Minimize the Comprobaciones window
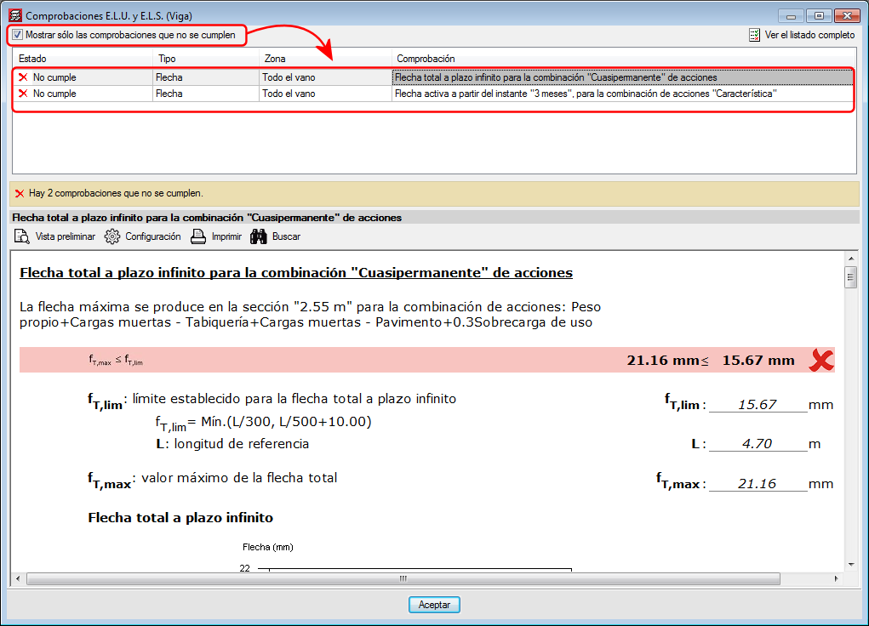869x626 pixels. 791,16
